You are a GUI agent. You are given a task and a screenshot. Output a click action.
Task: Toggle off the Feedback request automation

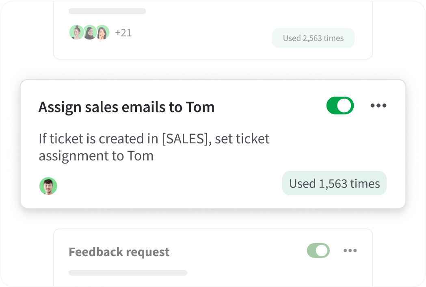pos(318,250)
